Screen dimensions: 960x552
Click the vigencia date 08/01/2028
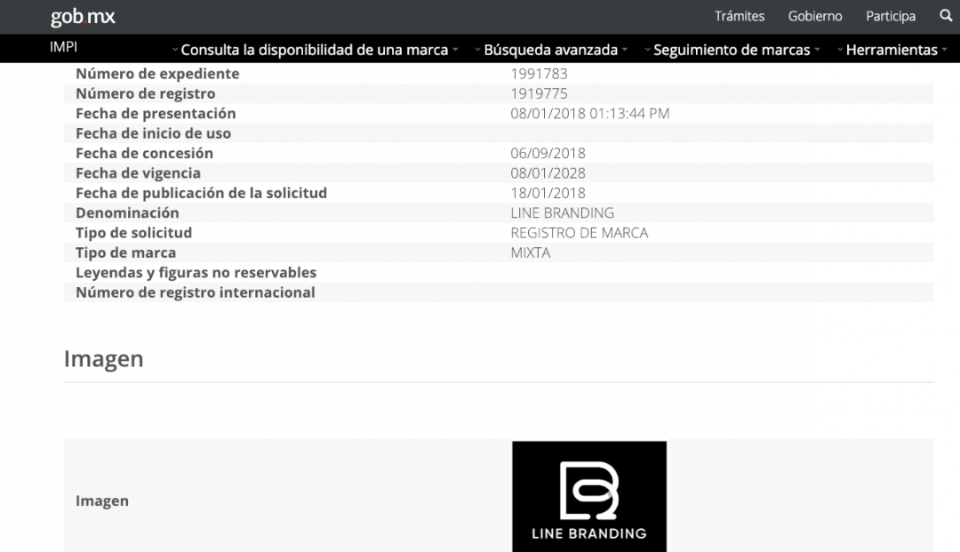pos(548,173)
